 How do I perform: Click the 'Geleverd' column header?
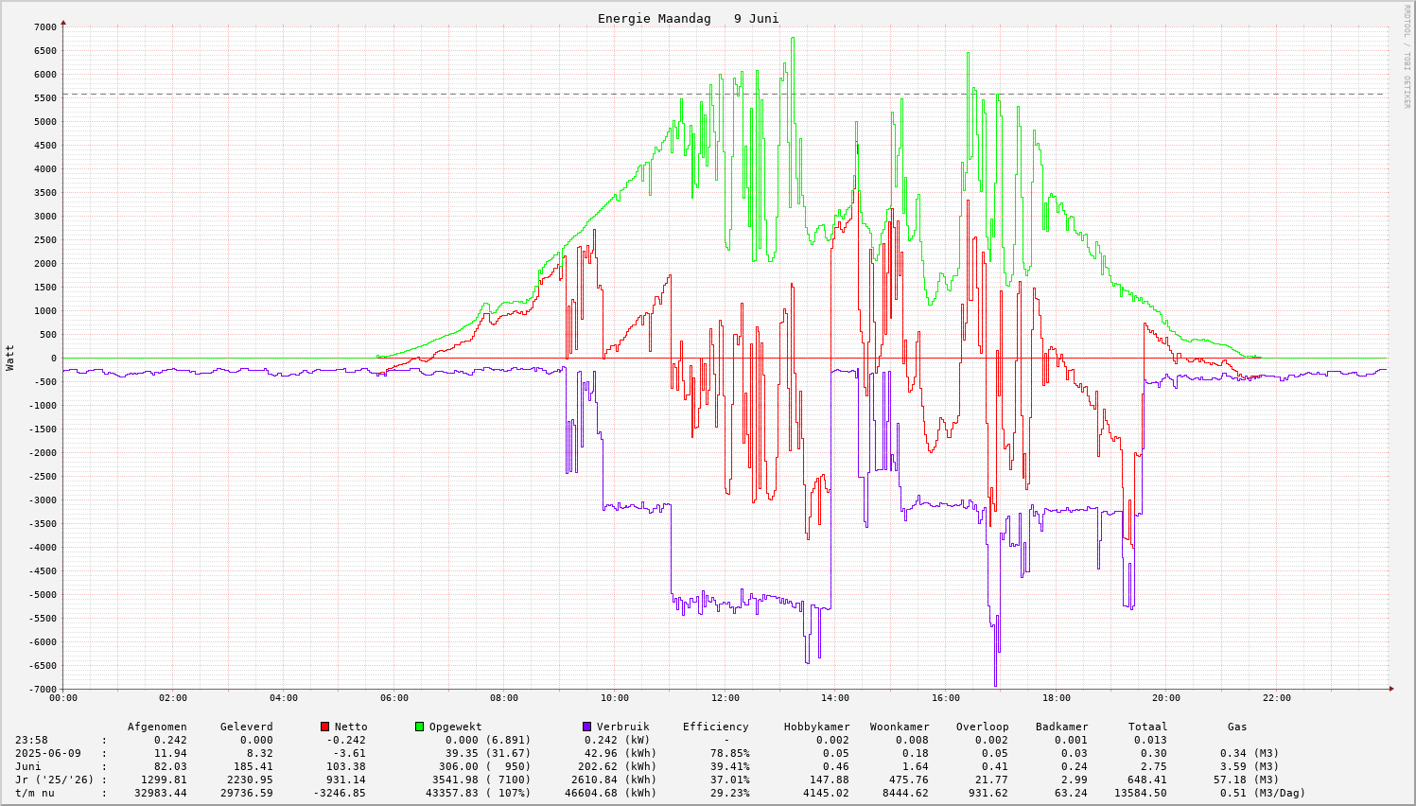click(x=246, y=727)
